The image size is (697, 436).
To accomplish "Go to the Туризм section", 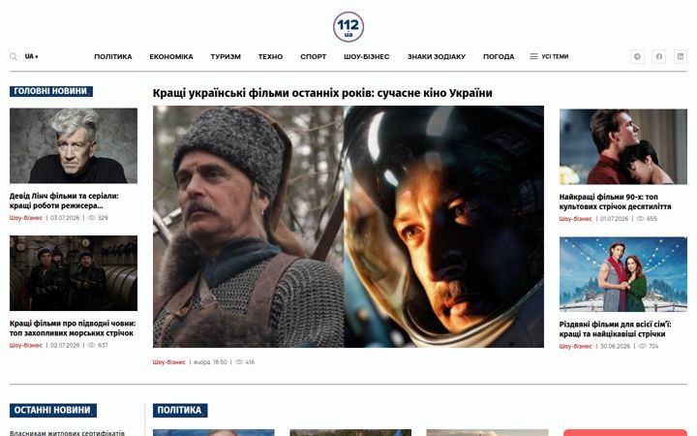I will click(x=226, y=56).
